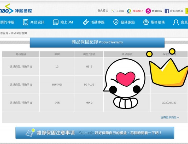The image size is (188, 144).
Task: Click the 小米 brand cell
Action: (x=57, y=103)
